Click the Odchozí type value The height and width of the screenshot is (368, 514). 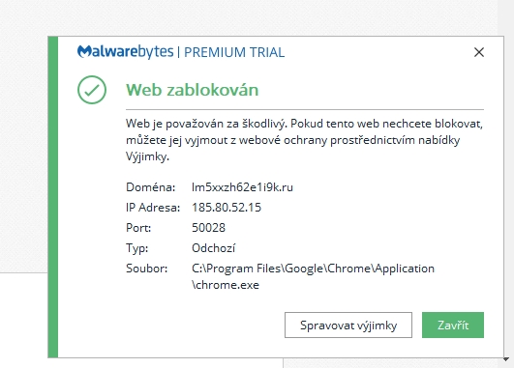[213, 248]
